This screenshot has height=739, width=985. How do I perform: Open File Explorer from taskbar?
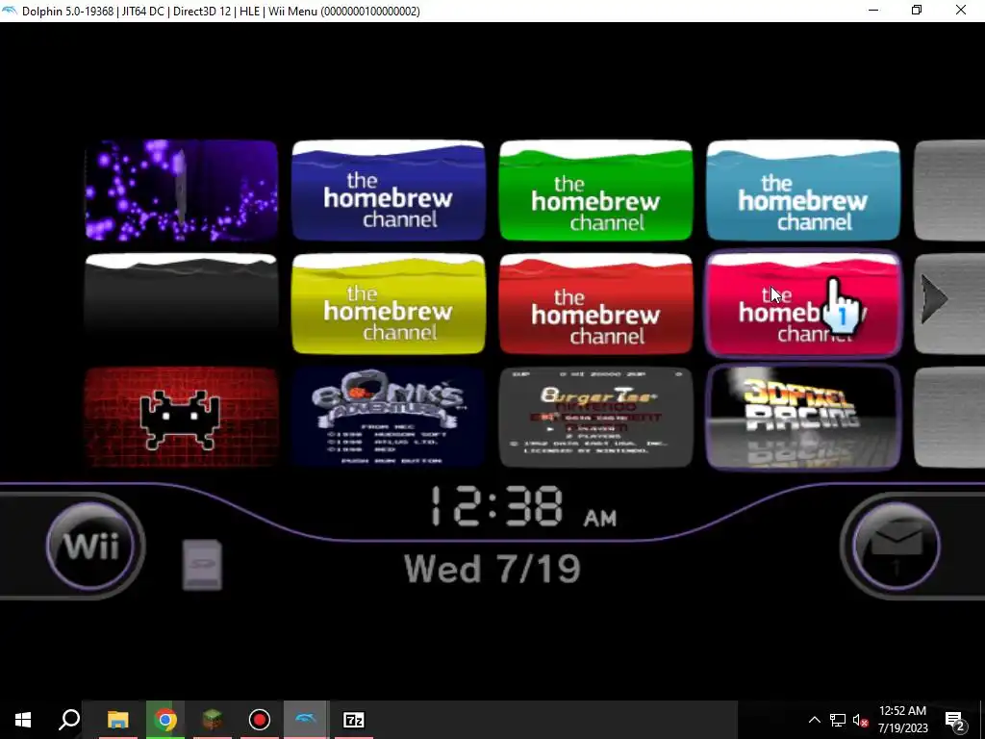[x=117, y=720]
